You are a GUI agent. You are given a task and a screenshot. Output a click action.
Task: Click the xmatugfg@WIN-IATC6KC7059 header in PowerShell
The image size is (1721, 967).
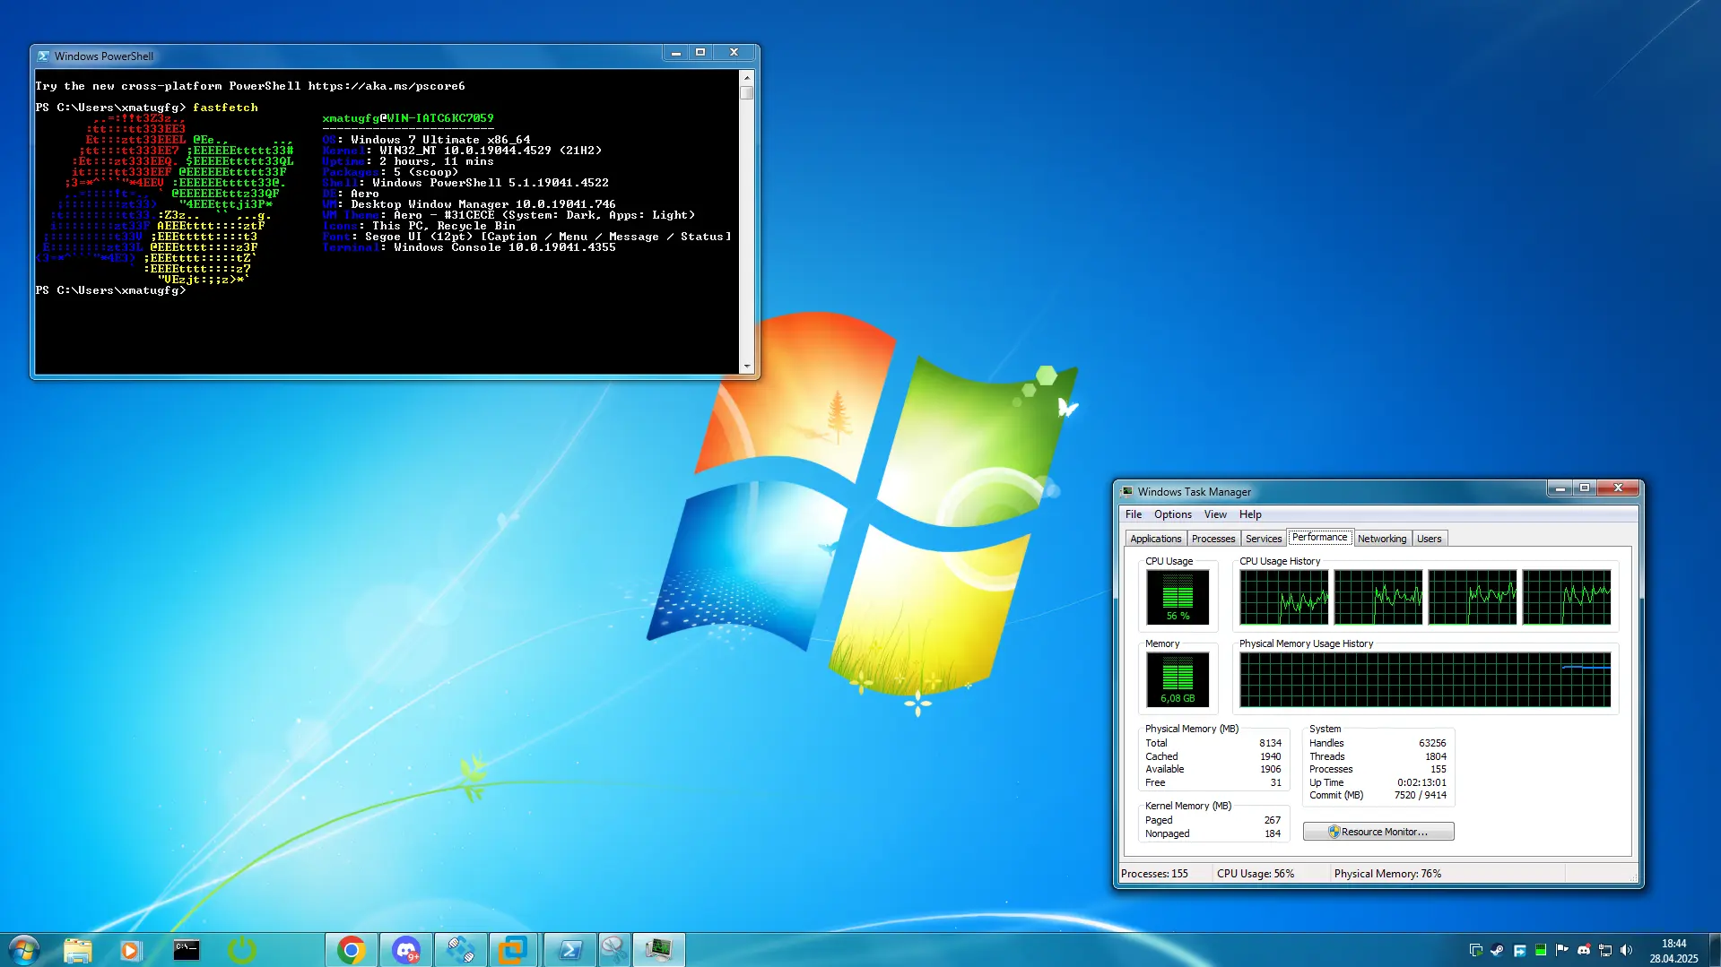pyautogui.click(x=408, y=118)
